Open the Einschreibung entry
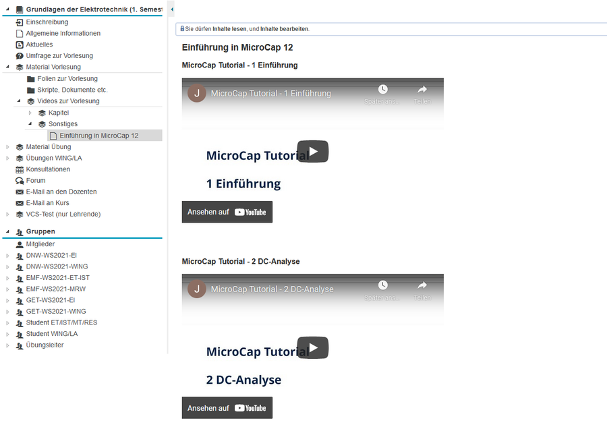 pos(47,22)
